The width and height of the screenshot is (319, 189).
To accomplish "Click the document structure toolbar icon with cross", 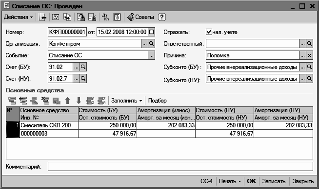I will coord(92,17).
